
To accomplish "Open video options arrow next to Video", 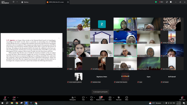I will pos(18,97).
